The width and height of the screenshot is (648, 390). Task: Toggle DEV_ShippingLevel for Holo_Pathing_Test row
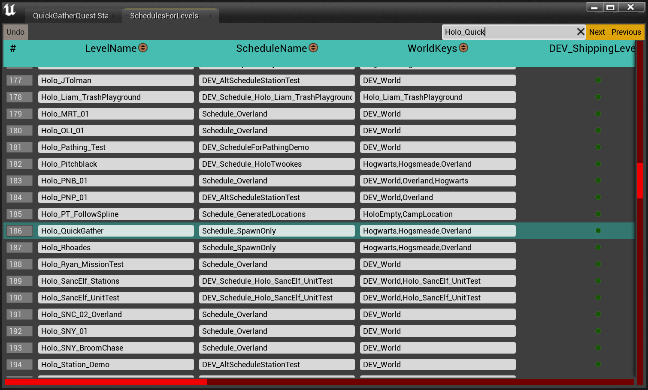(x=598, y=147)
